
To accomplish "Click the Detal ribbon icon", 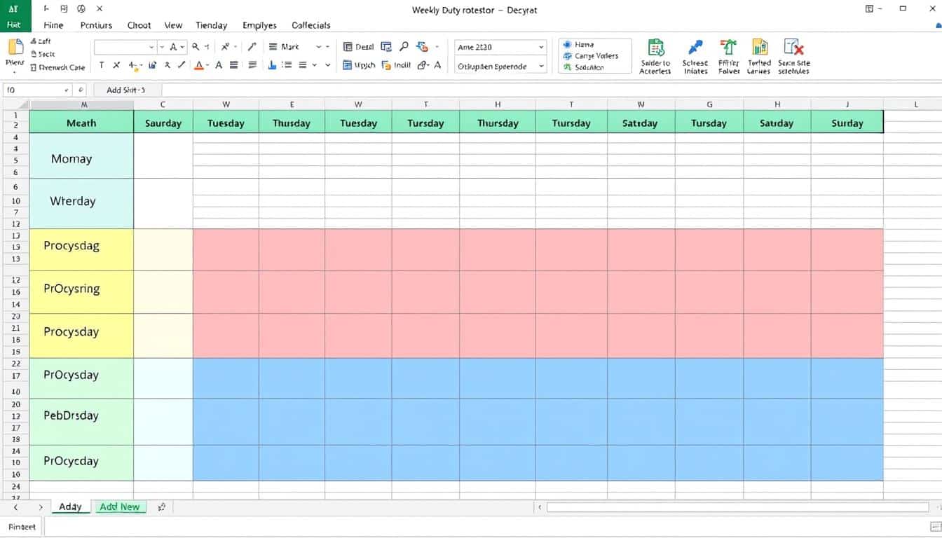I will pyautogui.click(x=348, y=47).
